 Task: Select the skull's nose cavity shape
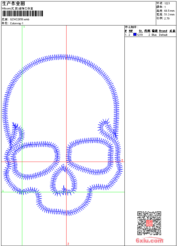pos(64,180)
